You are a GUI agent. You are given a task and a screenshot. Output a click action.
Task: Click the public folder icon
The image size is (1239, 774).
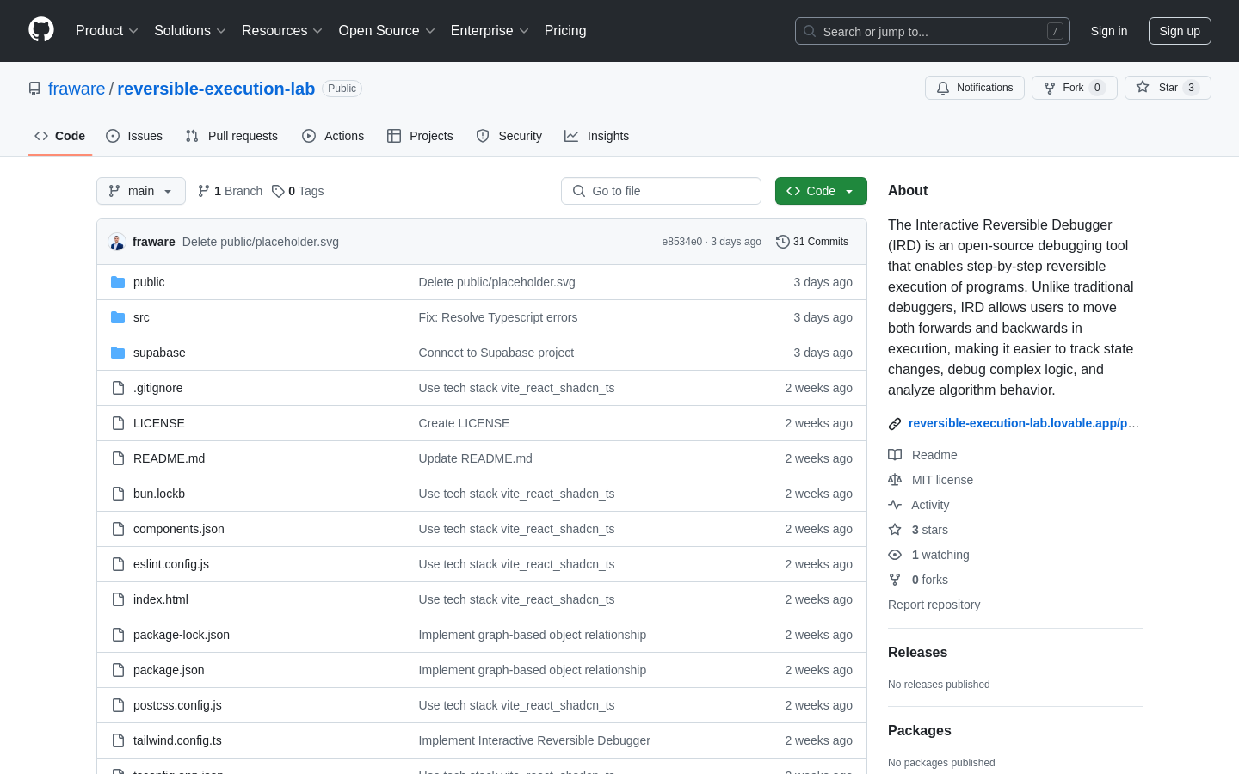[x=118, y=282]
